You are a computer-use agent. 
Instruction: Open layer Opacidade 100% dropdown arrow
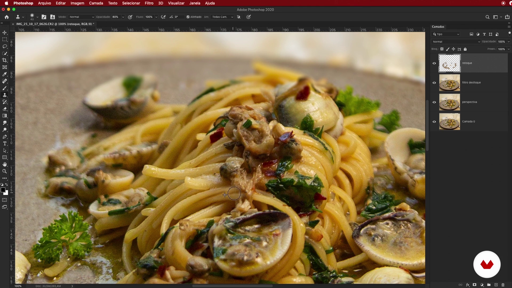(509, 42)
